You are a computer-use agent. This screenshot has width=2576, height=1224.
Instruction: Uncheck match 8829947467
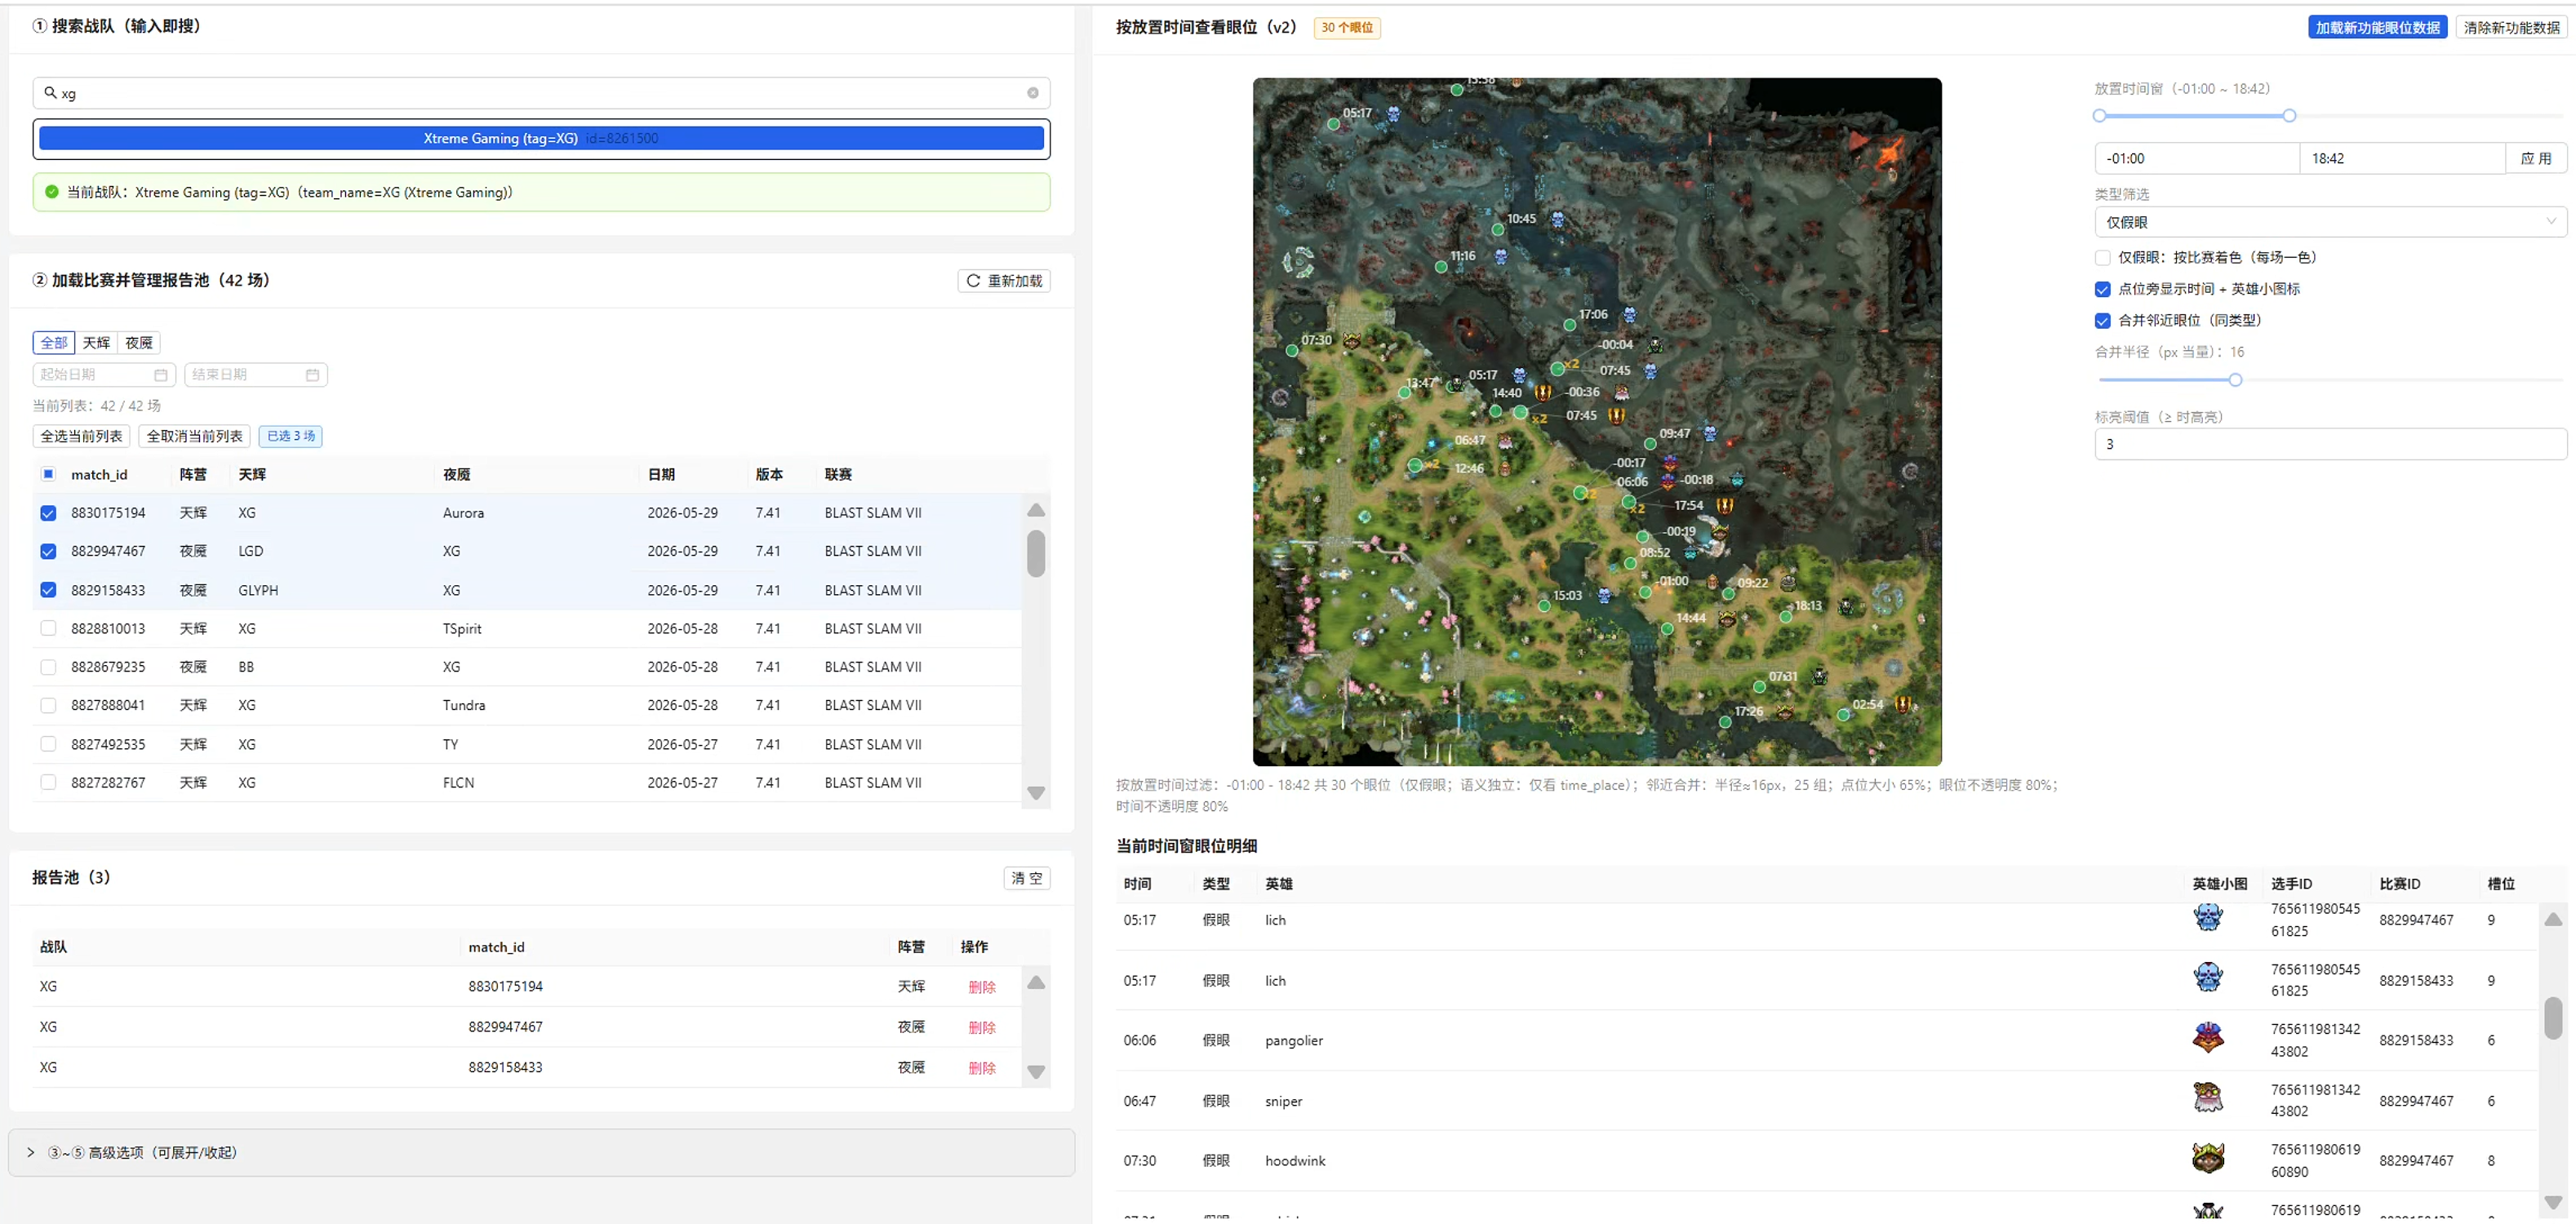click(48, 551)
